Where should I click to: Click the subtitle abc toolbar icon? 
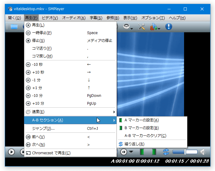[x=153, y=27]
